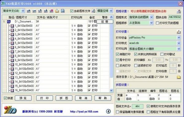
Task: Click the 打印 print button
Action: click(44, 98)
